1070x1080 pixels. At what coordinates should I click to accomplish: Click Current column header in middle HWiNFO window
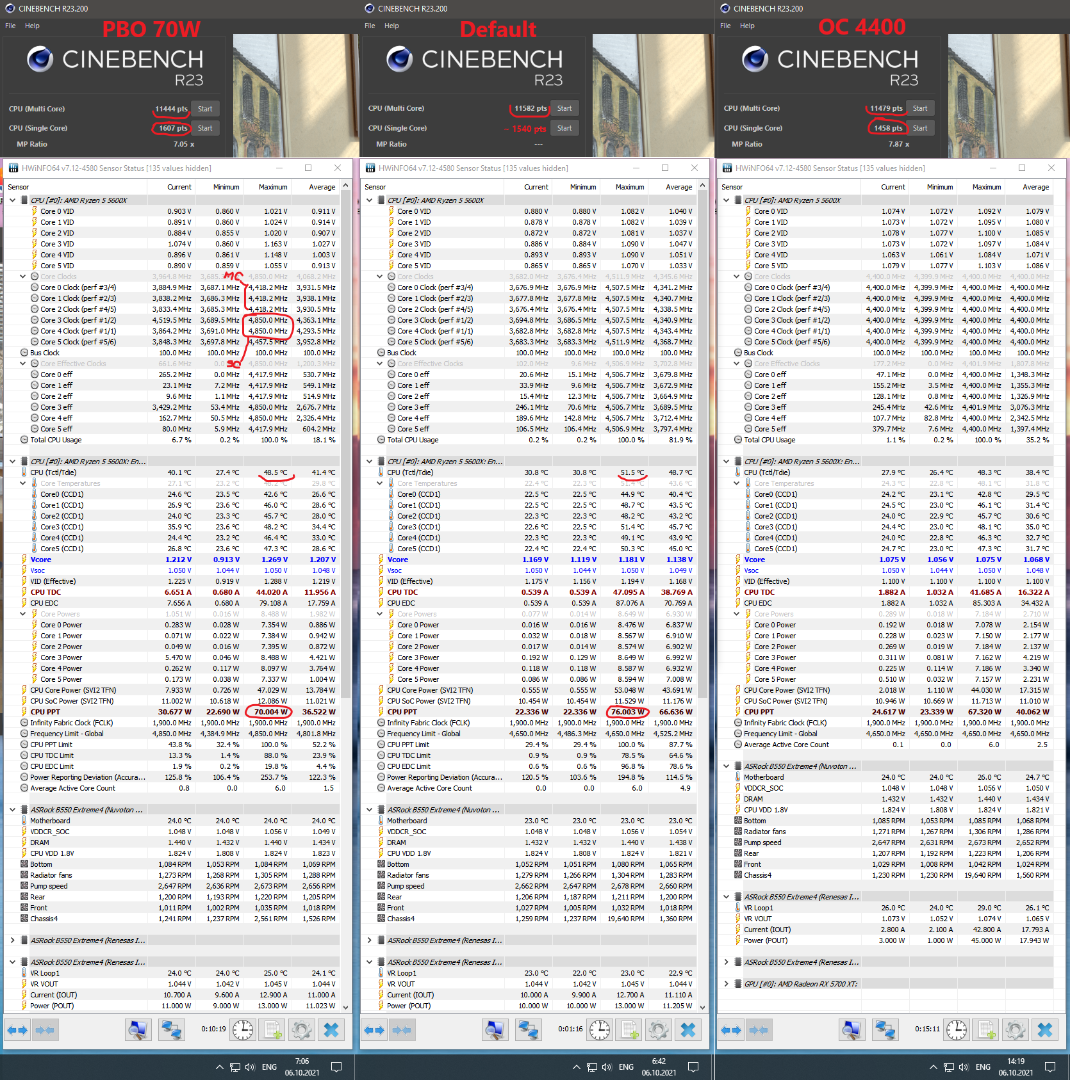tap(528, 187)
